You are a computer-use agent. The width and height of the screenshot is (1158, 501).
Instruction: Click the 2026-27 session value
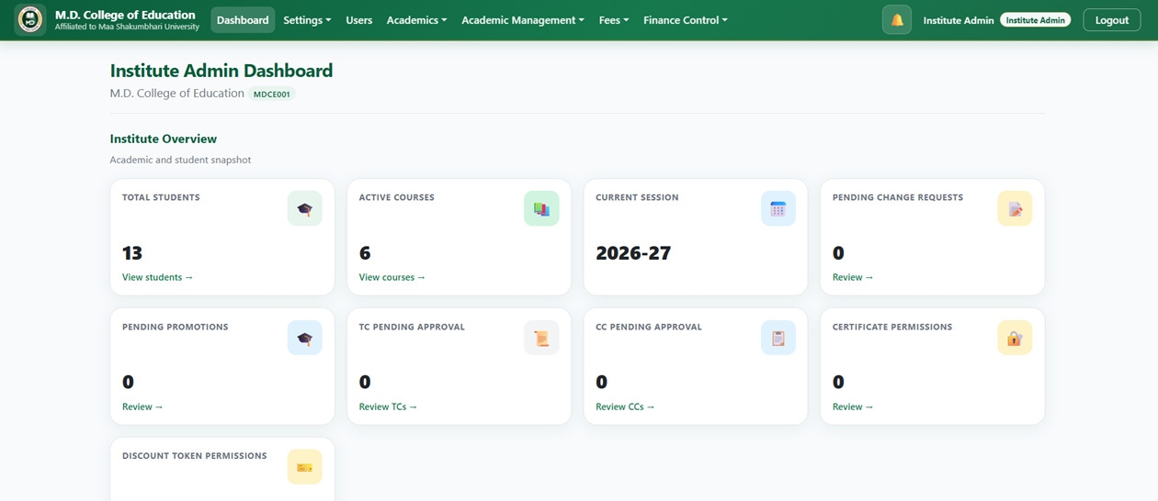tap(633, 253)
